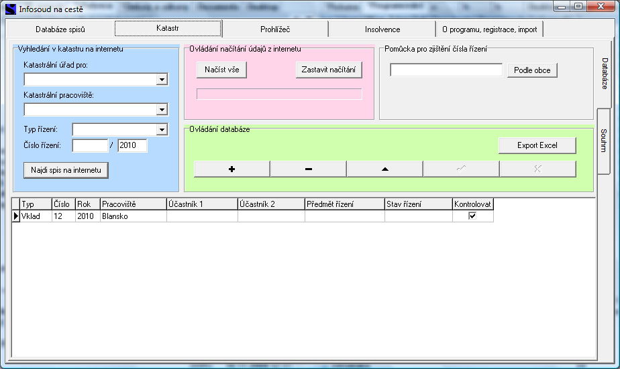The width and height of the screenshot is (620, 369).
Task: Switch to the Prohlížeč tab
Action: [x=275, y=29]
